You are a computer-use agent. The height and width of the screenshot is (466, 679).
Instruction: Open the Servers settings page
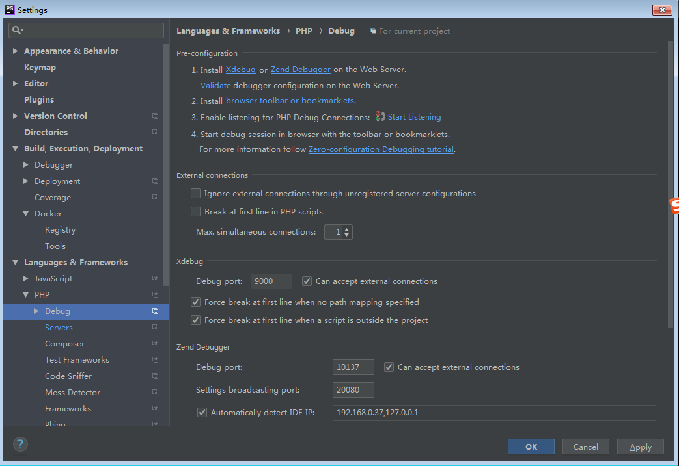(59, 328)
